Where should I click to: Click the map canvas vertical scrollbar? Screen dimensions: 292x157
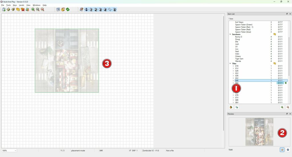(224, 73)
